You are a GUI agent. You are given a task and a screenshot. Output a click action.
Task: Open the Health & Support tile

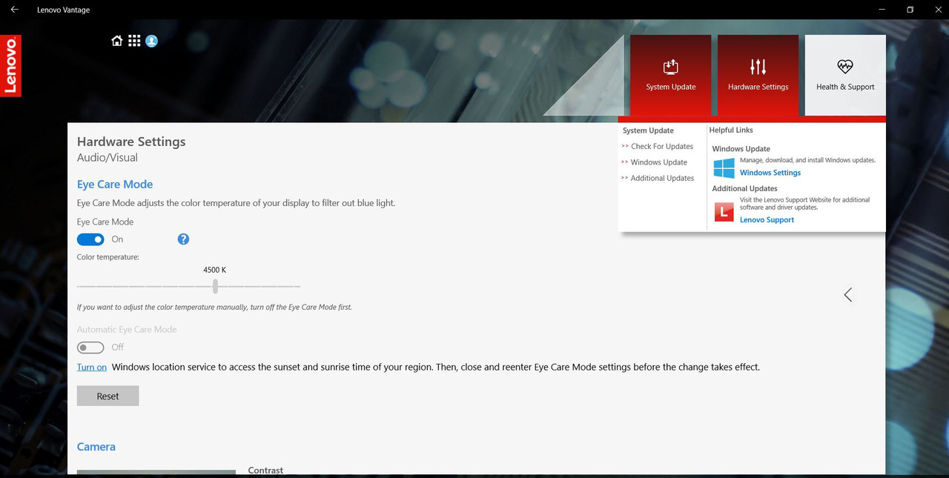point(845,75)
